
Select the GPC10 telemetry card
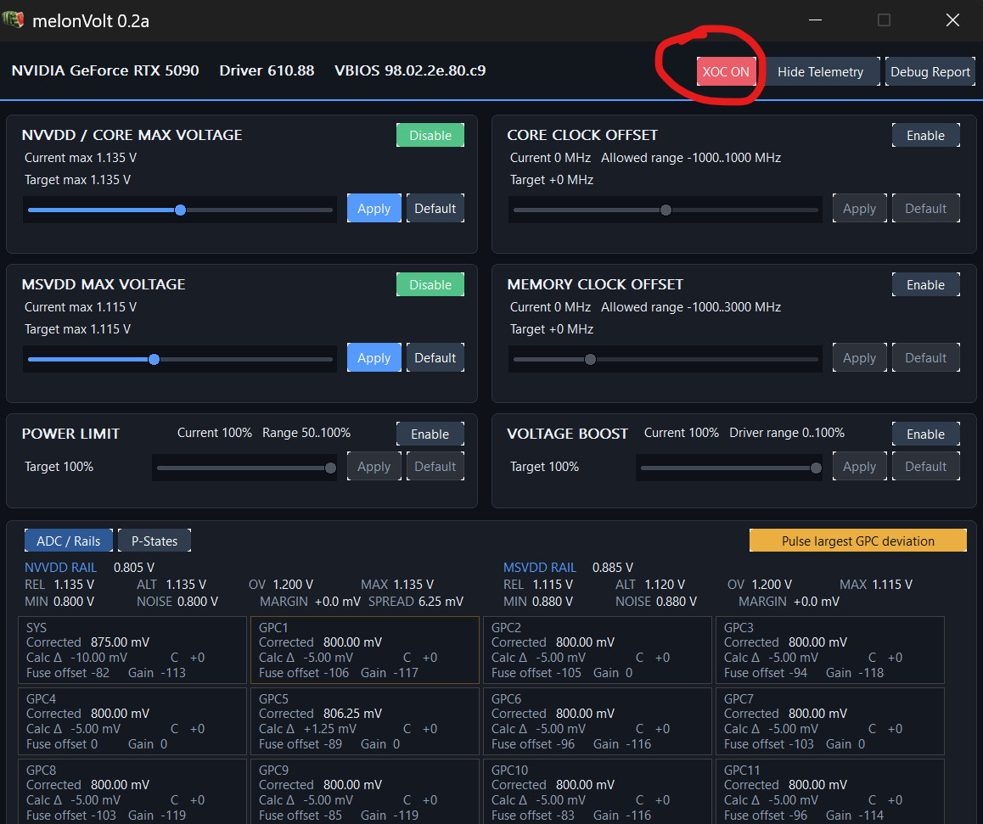point(598,792)
